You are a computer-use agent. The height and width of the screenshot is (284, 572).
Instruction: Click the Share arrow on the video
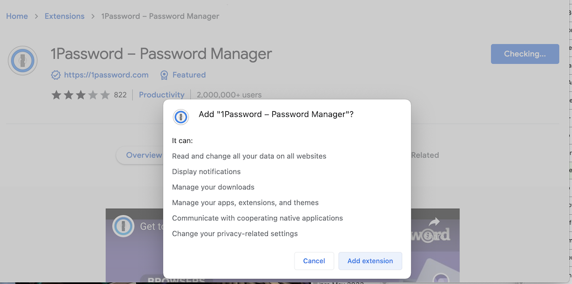tap(434, 223)
